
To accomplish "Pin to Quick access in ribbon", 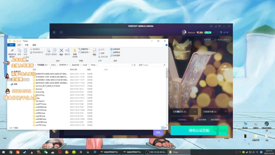I will click(x=12, y=53).
